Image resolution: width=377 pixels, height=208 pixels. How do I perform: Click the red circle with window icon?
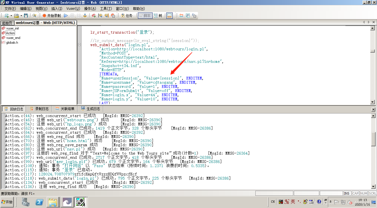click(x=113, y=16)
